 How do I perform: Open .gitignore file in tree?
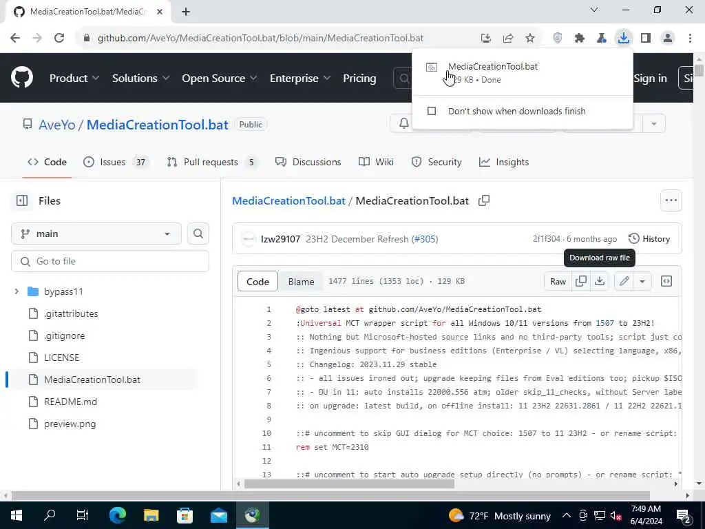click(64, 335)
